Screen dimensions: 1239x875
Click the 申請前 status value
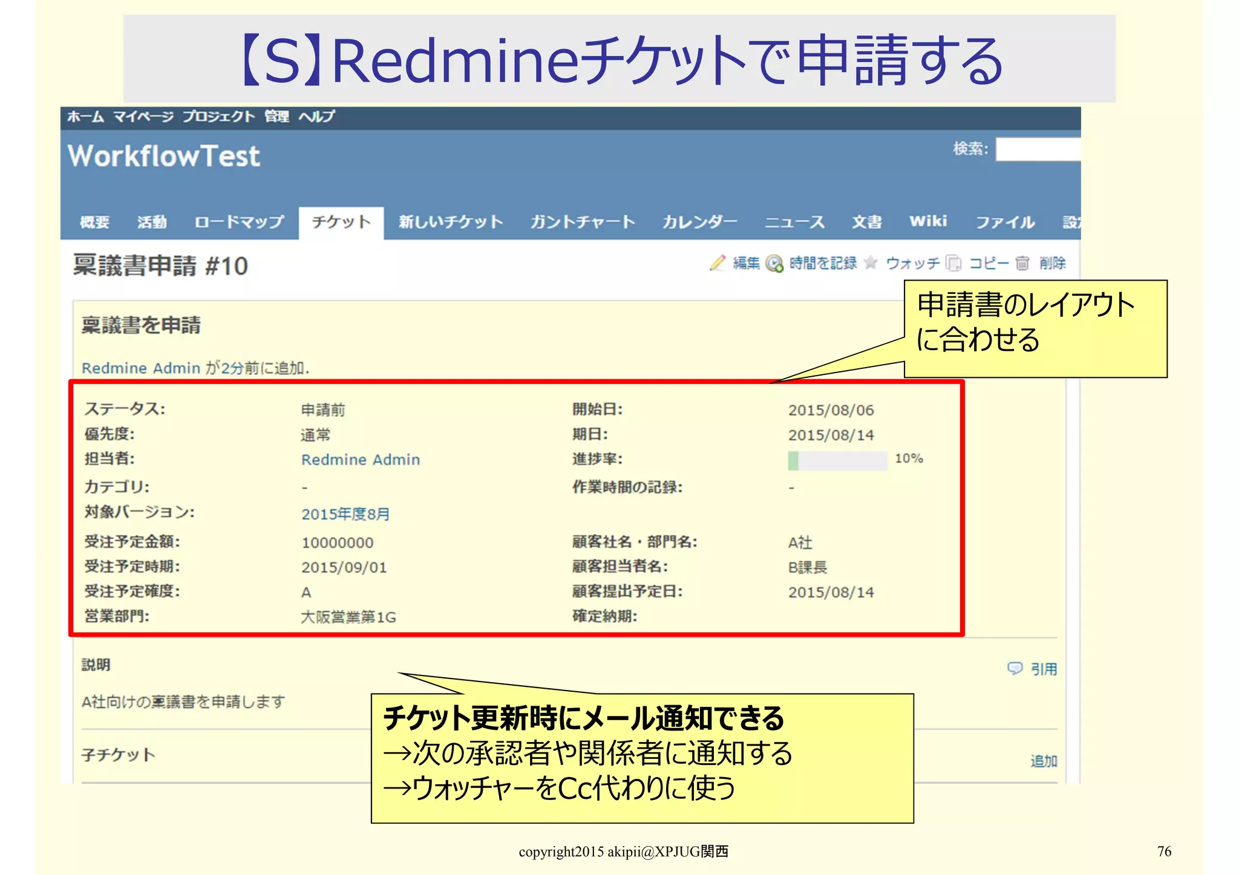coord(323,410)
